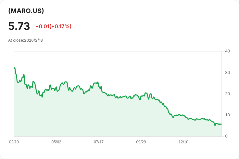The width and height of the screenshot is (239, 159).
Task: Click the red +0.01(+0.17%) change text
Action: [x=53, y=26]
